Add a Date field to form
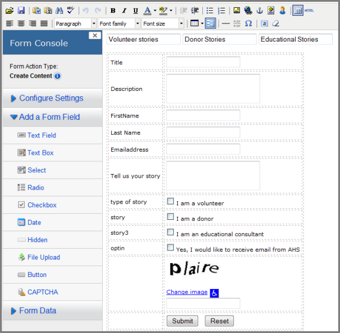 click(52, 222)
